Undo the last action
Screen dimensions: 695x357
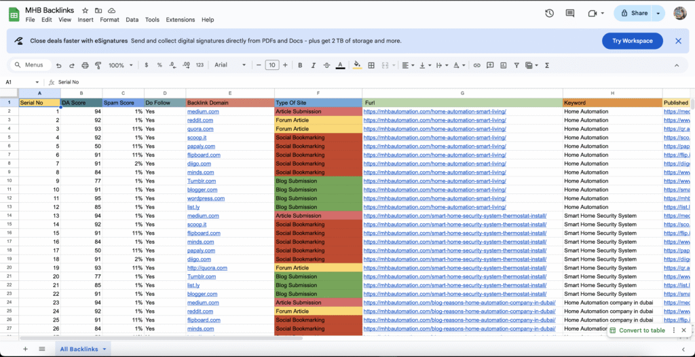[x=58, y=65]
